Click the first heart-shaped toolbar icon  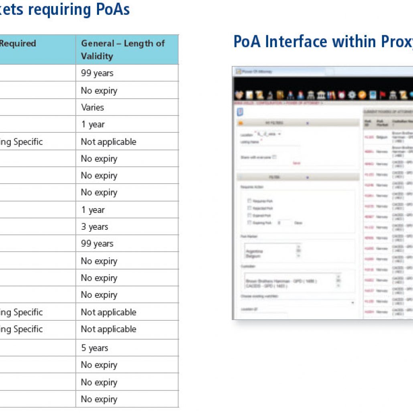tap(239, 95)
